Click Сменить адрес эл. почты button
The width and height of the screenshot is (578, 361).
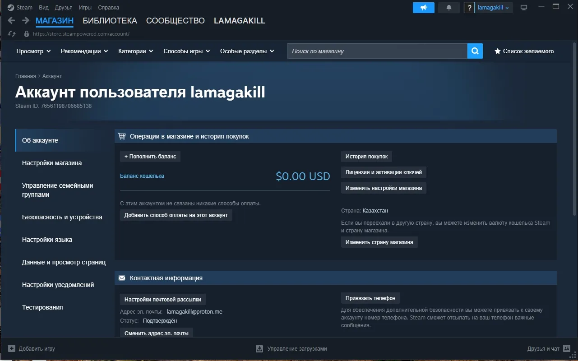coord(157,333)
